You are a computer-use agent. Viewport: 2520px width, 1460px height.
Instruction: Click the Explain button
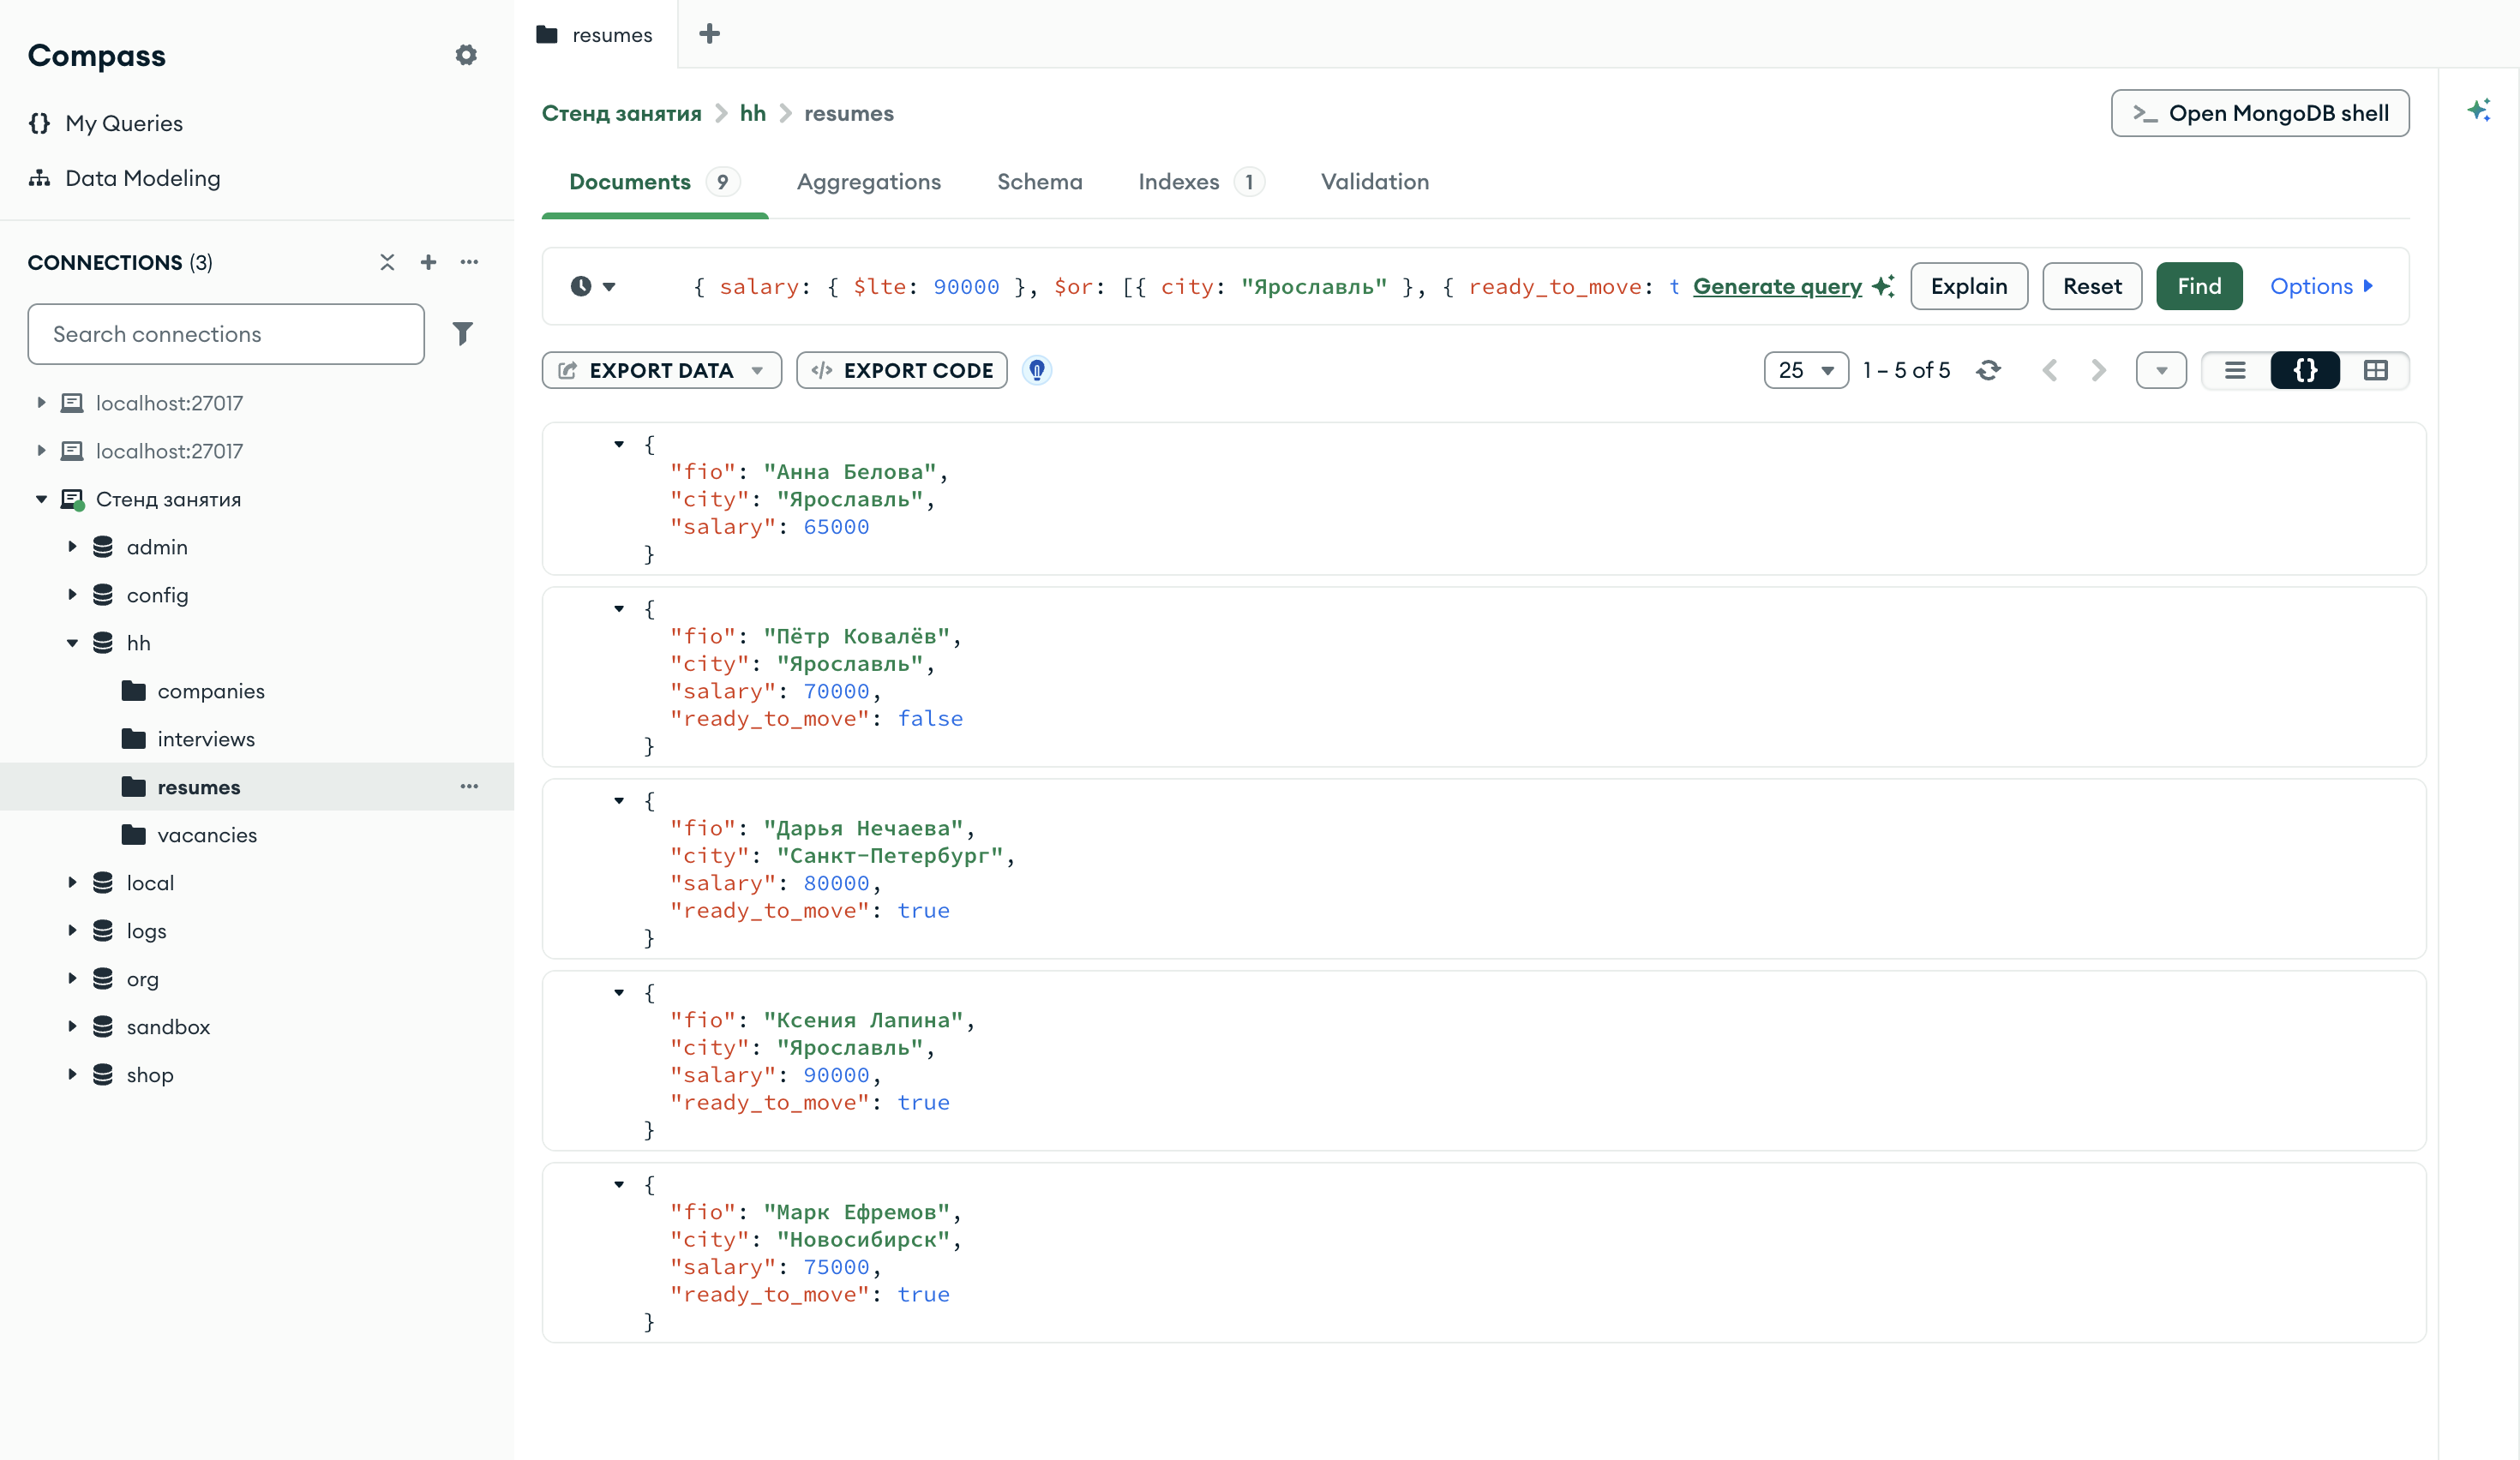tap(1968, 287)
